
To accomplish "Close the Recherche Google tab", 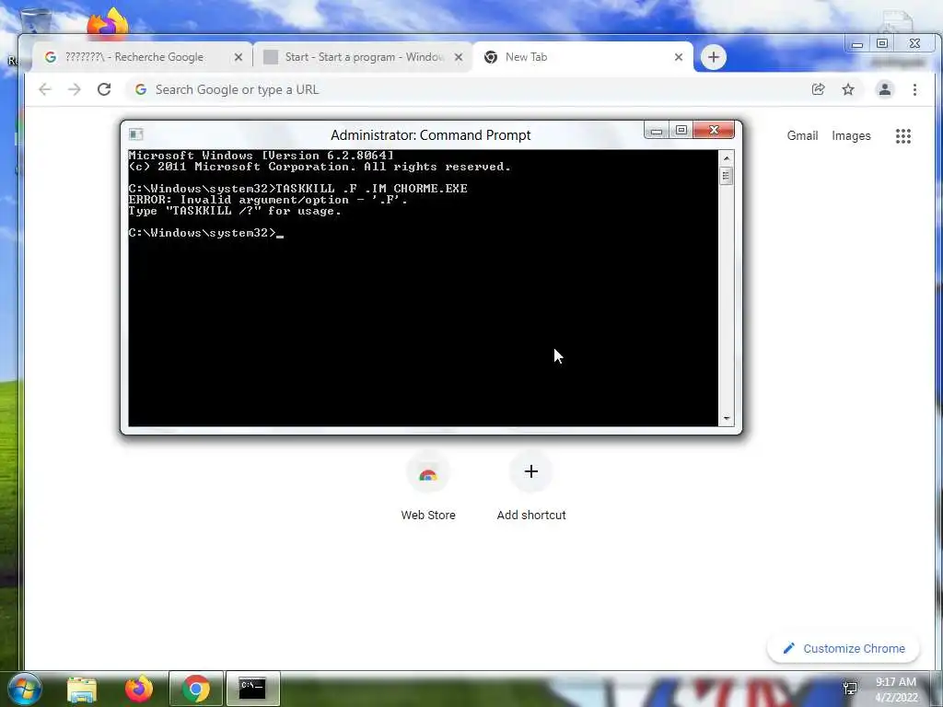I will coord(239,57).
